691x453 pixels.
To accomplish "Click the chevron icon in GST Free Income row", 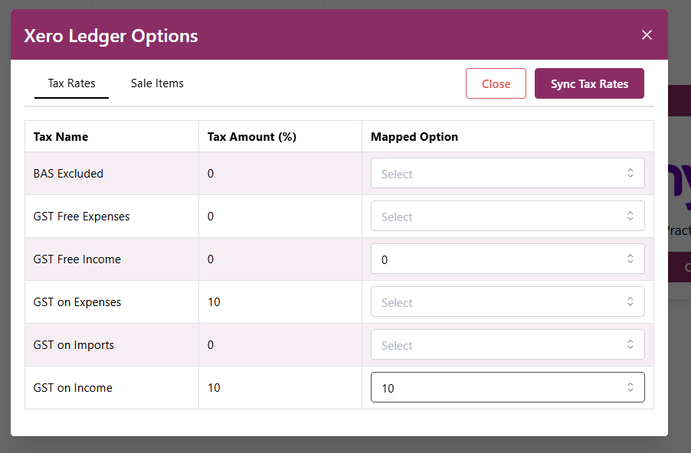I will pos(630,259).
